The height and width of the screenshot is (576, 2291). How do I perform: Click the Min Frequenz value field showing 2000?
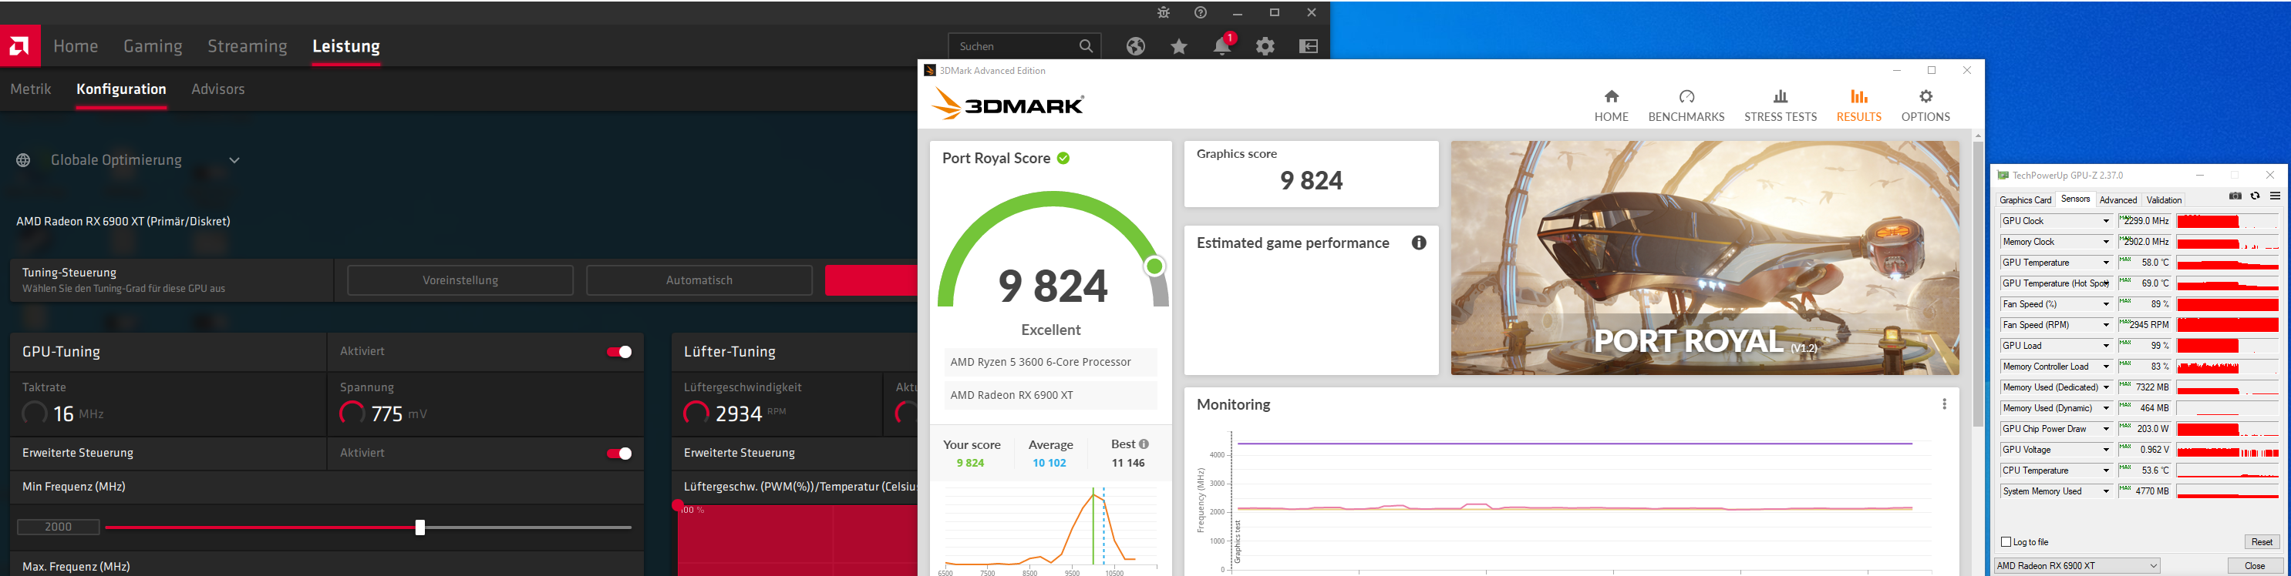tap(59, 527)
